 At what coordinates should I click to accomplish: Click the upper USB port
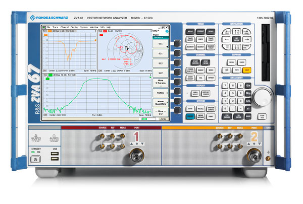55,154
